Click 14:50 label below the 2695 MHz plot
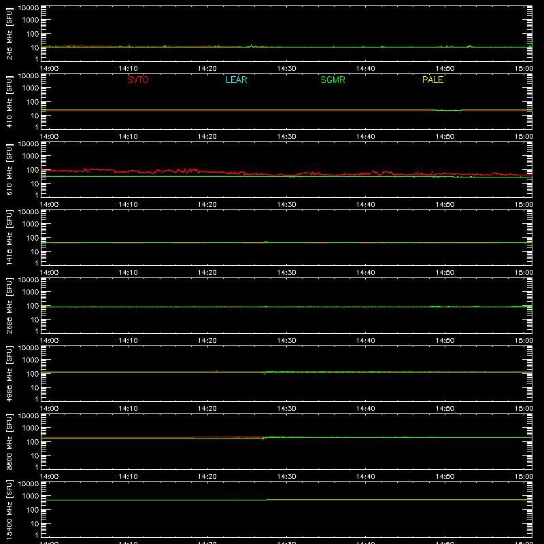 click(x=445, y=341)
